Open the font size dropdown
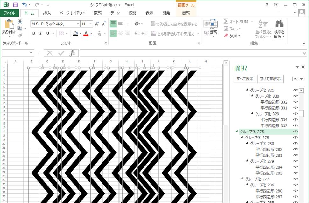 [x=91, y=24]
